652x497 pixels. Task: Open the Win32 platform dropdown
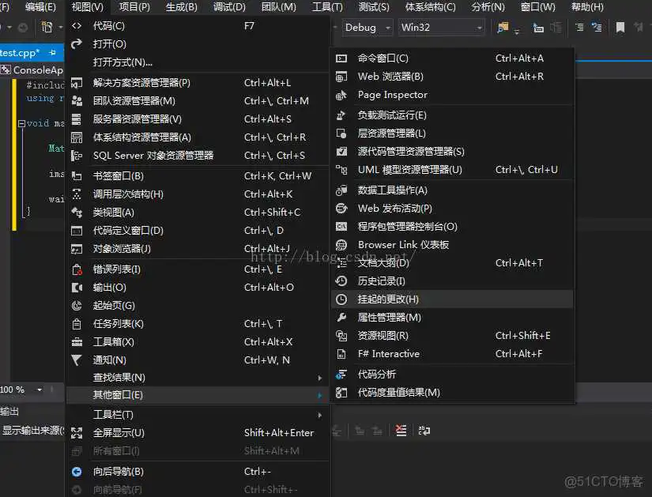441,28
